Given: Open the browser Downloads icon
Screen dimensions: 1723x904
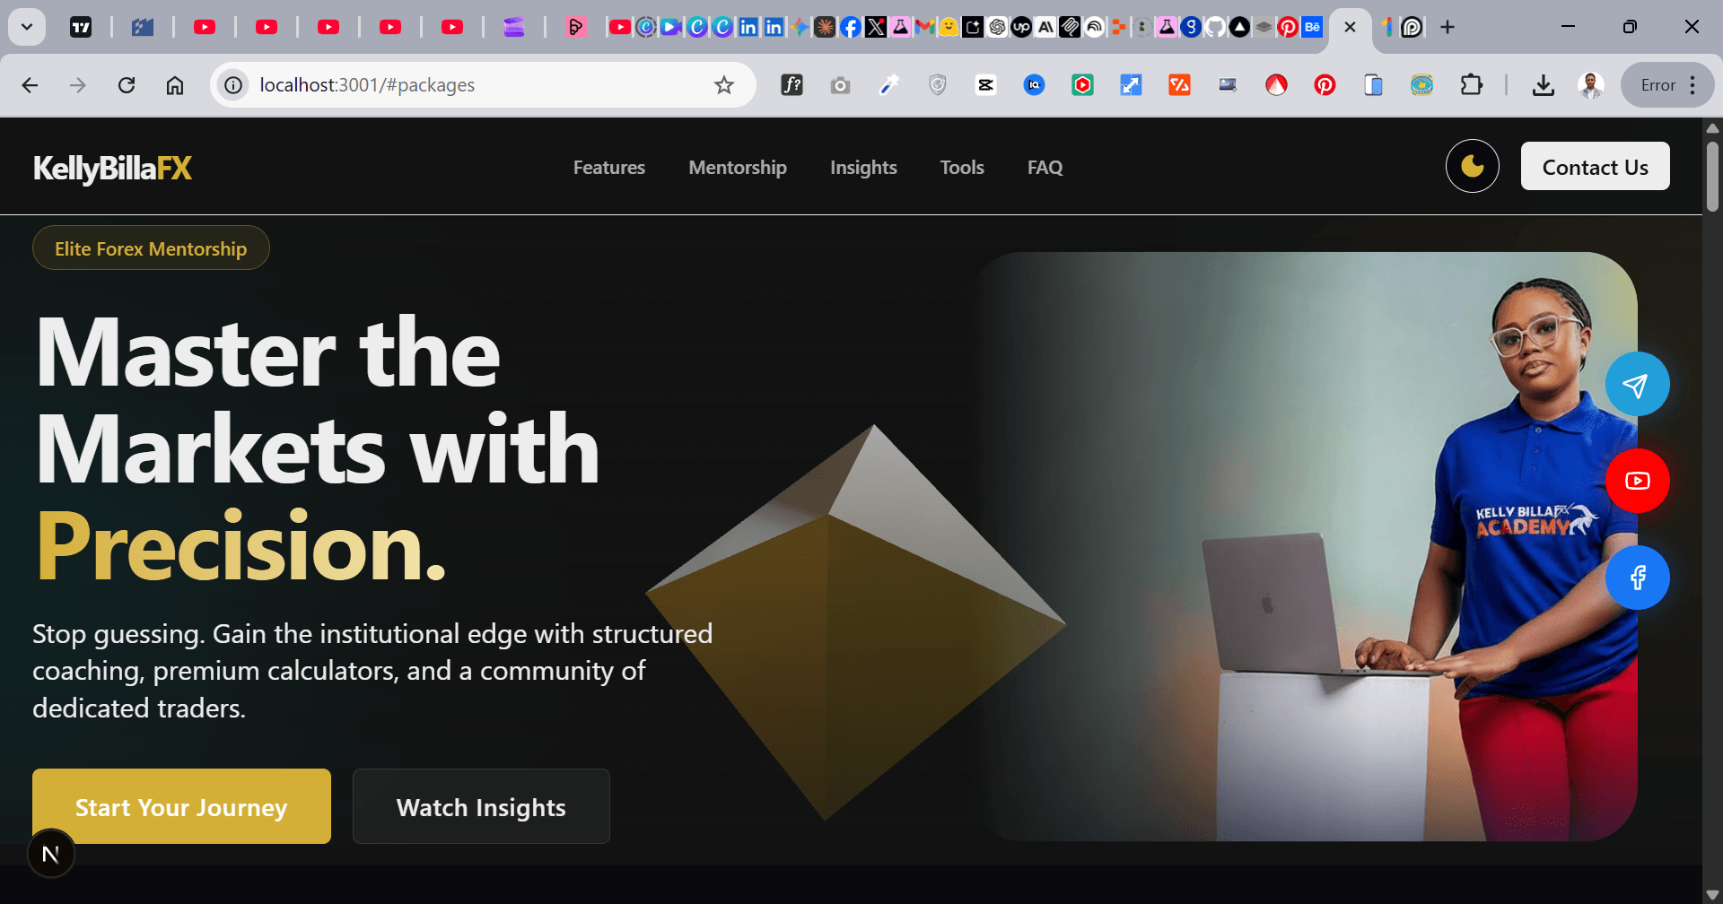Looking at the screenshot, I should pos(1543,85).
